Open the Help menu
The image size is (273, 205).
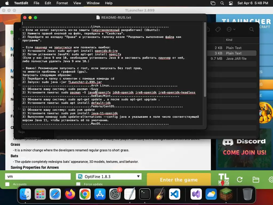109,3
